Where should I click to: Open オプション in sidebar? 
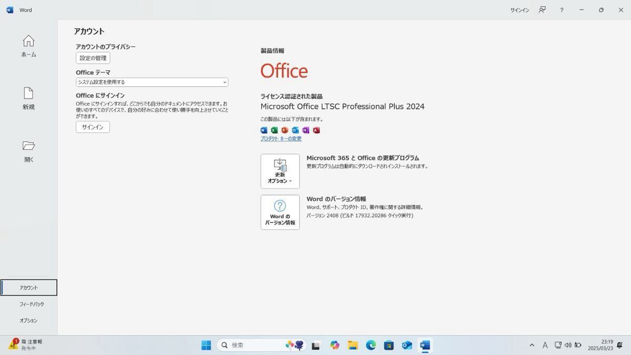click(29, 320)
